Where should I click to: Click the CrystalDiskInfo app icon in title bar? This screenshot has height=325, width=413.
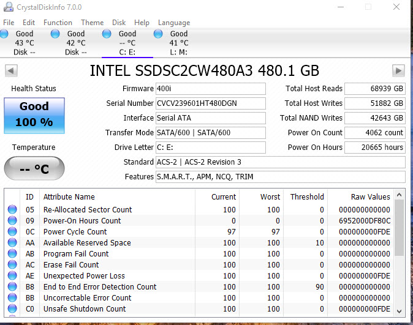(x=7, y=7)
